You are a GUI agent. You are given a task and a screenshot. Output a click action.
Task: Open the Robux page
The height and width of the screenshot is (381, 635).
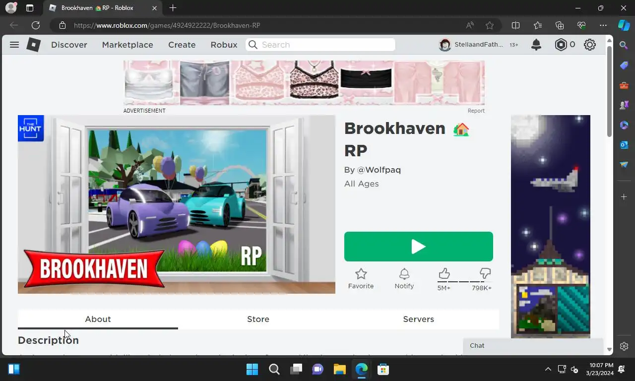pos(224,45)
